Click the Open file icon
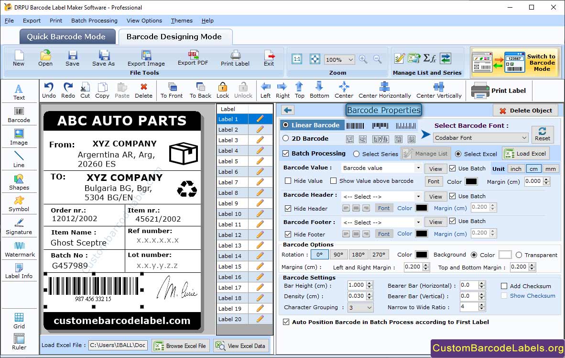The height and width of the screenshot is (358, 565). [45, 58]
